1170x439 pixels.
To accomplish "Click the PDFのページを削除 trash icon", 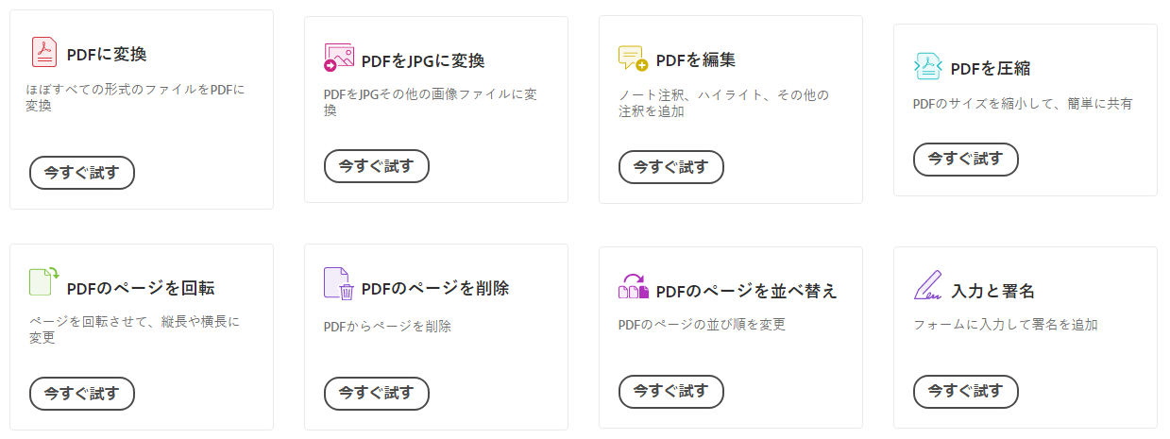I will click(x=338, y=283).
